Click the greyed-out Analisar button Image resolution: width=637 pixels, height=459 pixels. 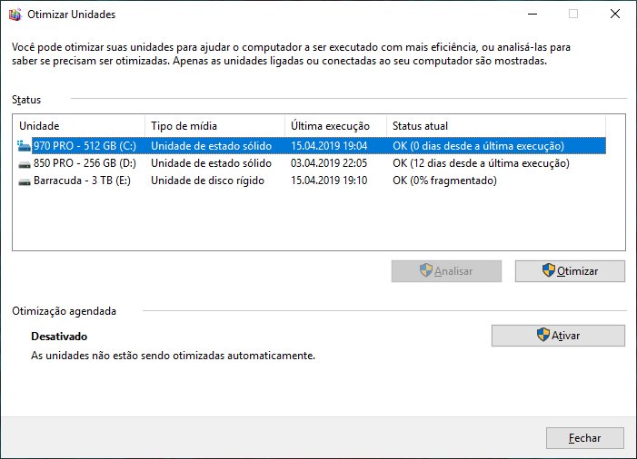pyautogui.click(x=446, y=271)
